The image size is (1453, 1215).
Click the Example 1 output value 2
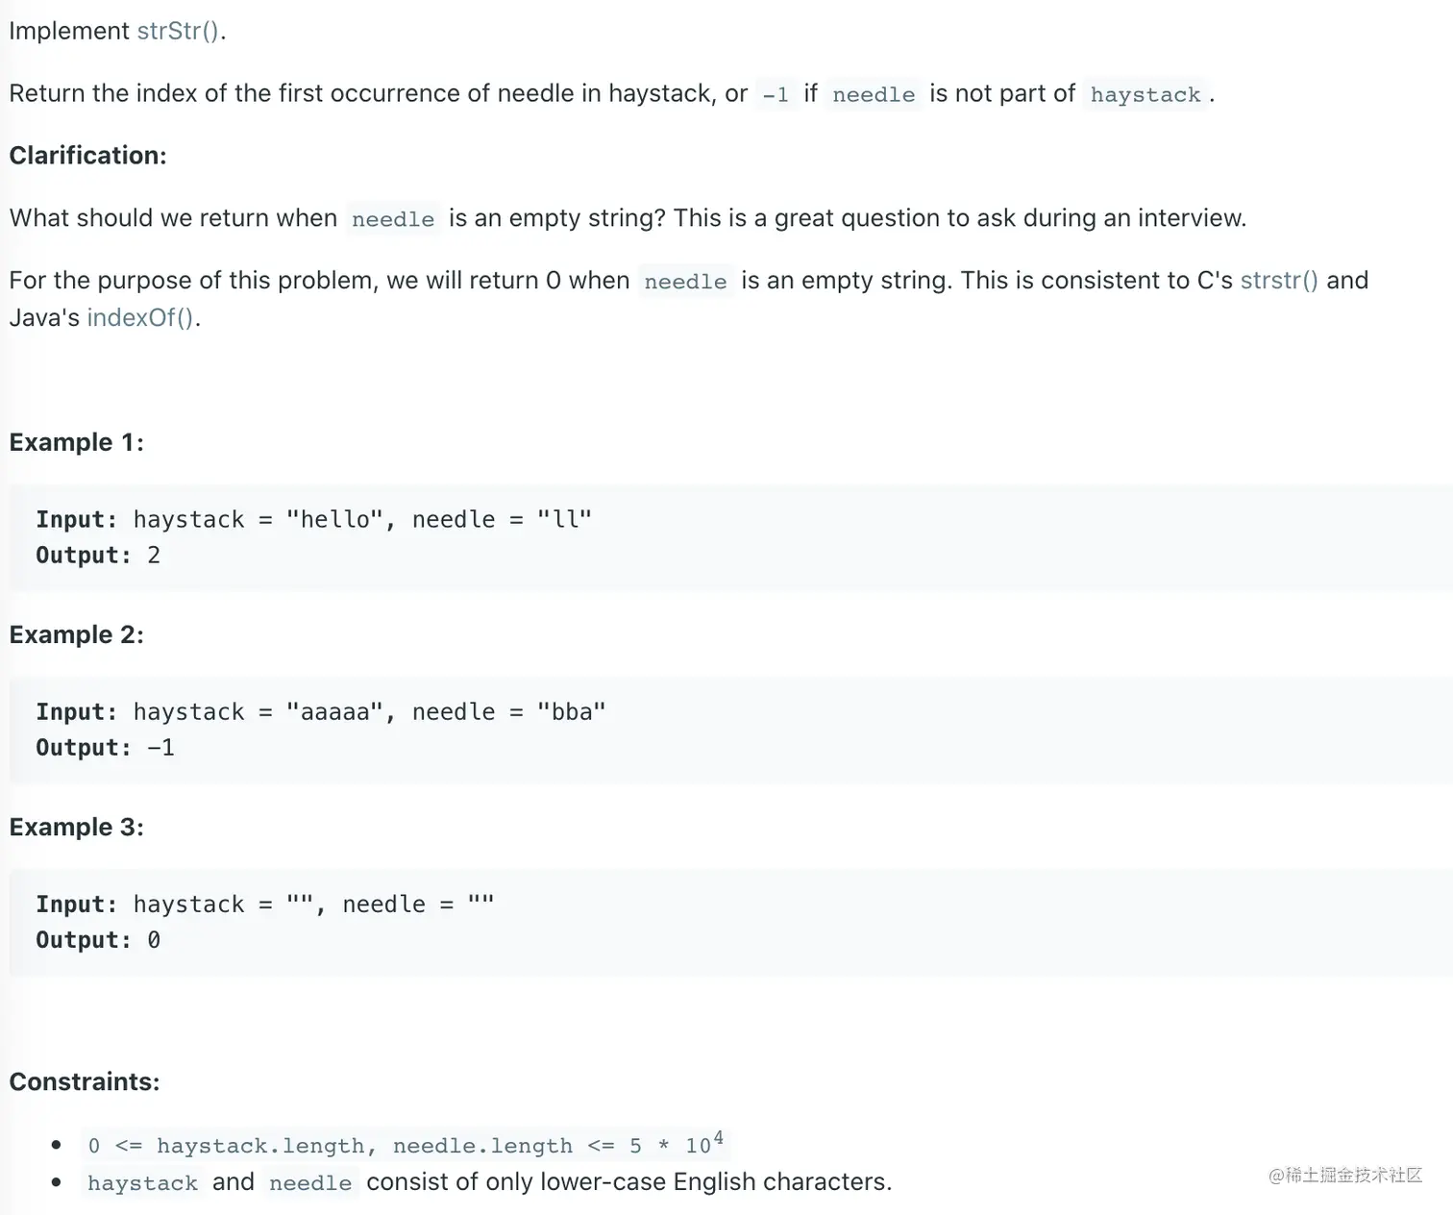pyautogui.click(x=154, y=556)
